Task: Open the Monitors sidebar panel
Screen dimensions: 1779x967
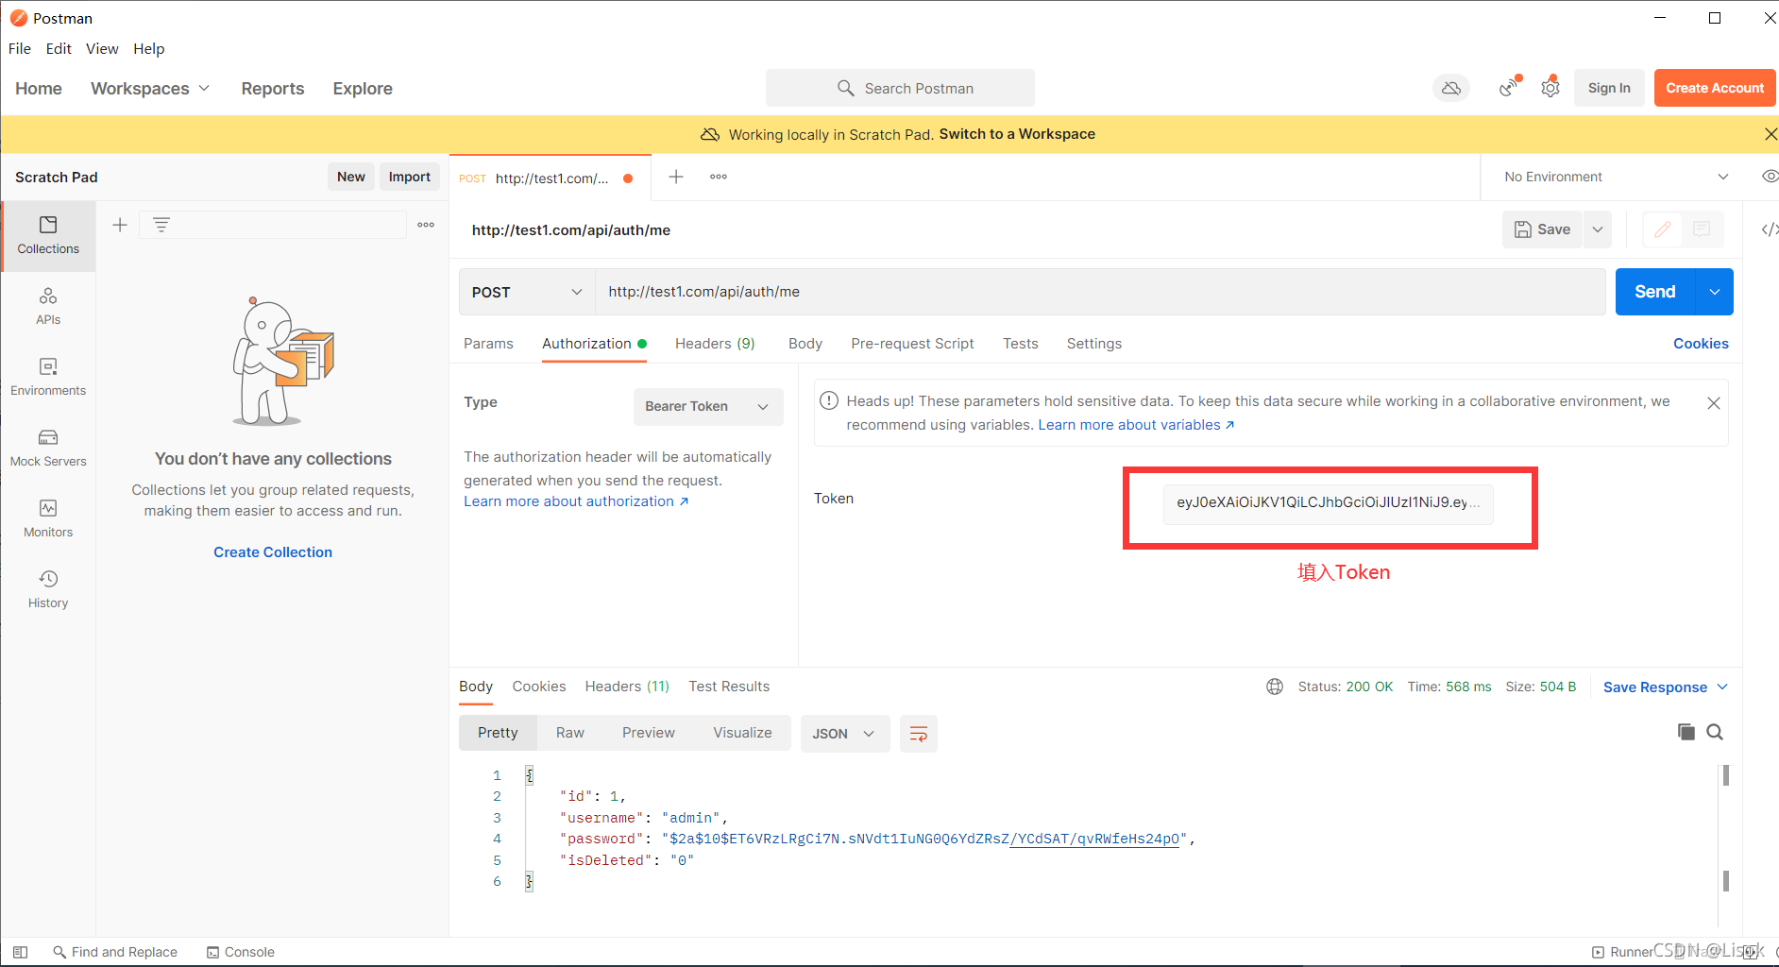Action: point(48,518)
